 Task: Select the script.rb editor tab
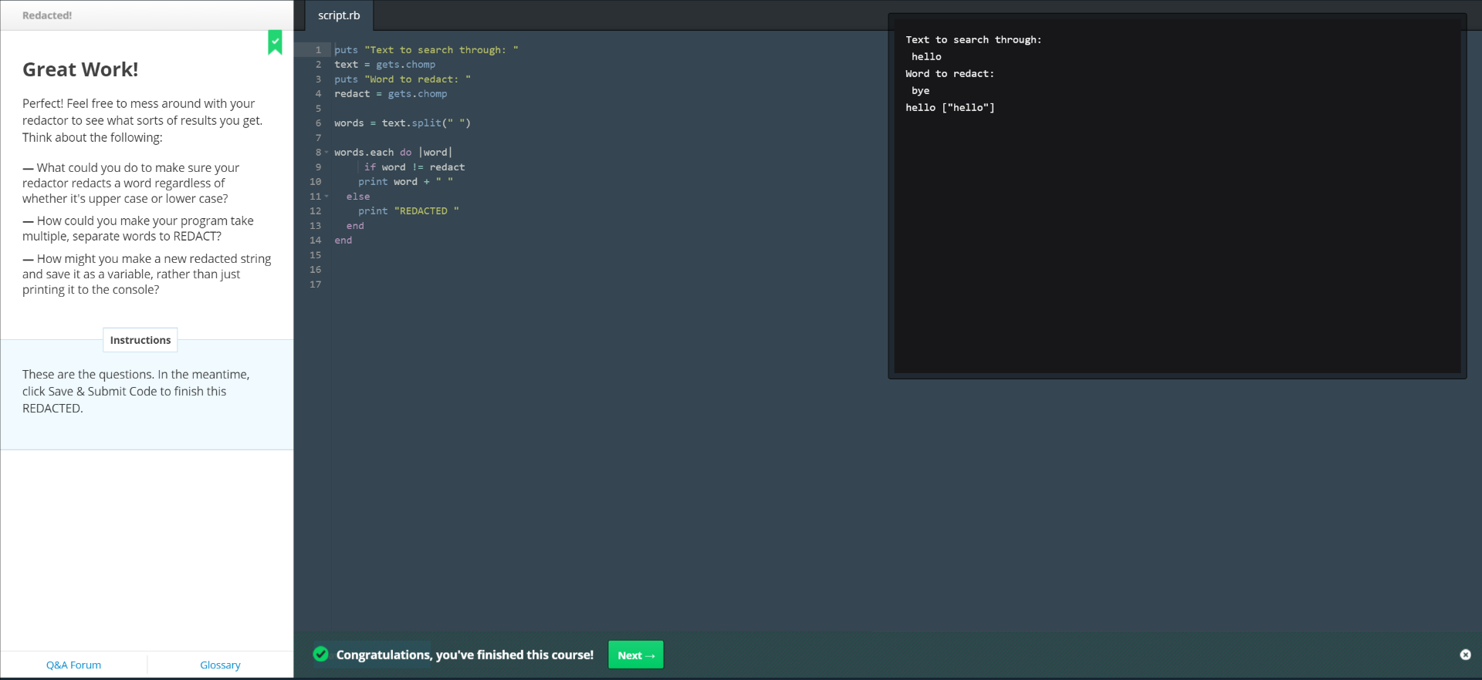click(339, 15)
